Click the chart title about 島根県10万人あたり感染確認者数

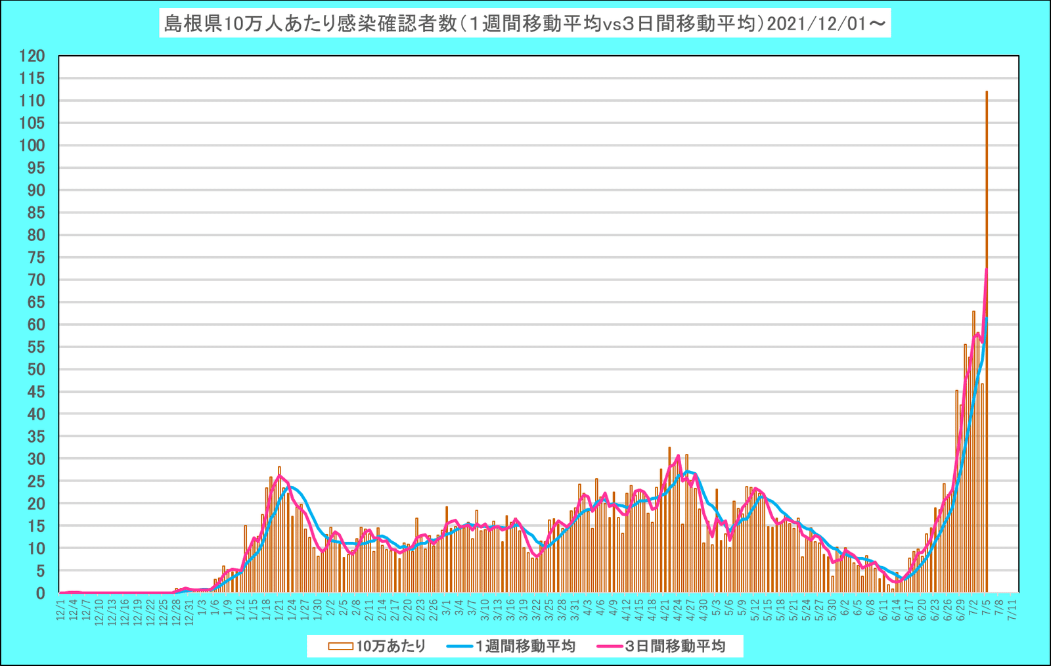[x=525, y=24]
